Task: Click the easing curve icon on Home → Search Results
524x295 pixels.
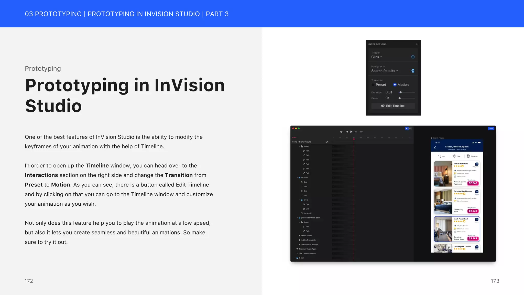Action: pos(327,142)
